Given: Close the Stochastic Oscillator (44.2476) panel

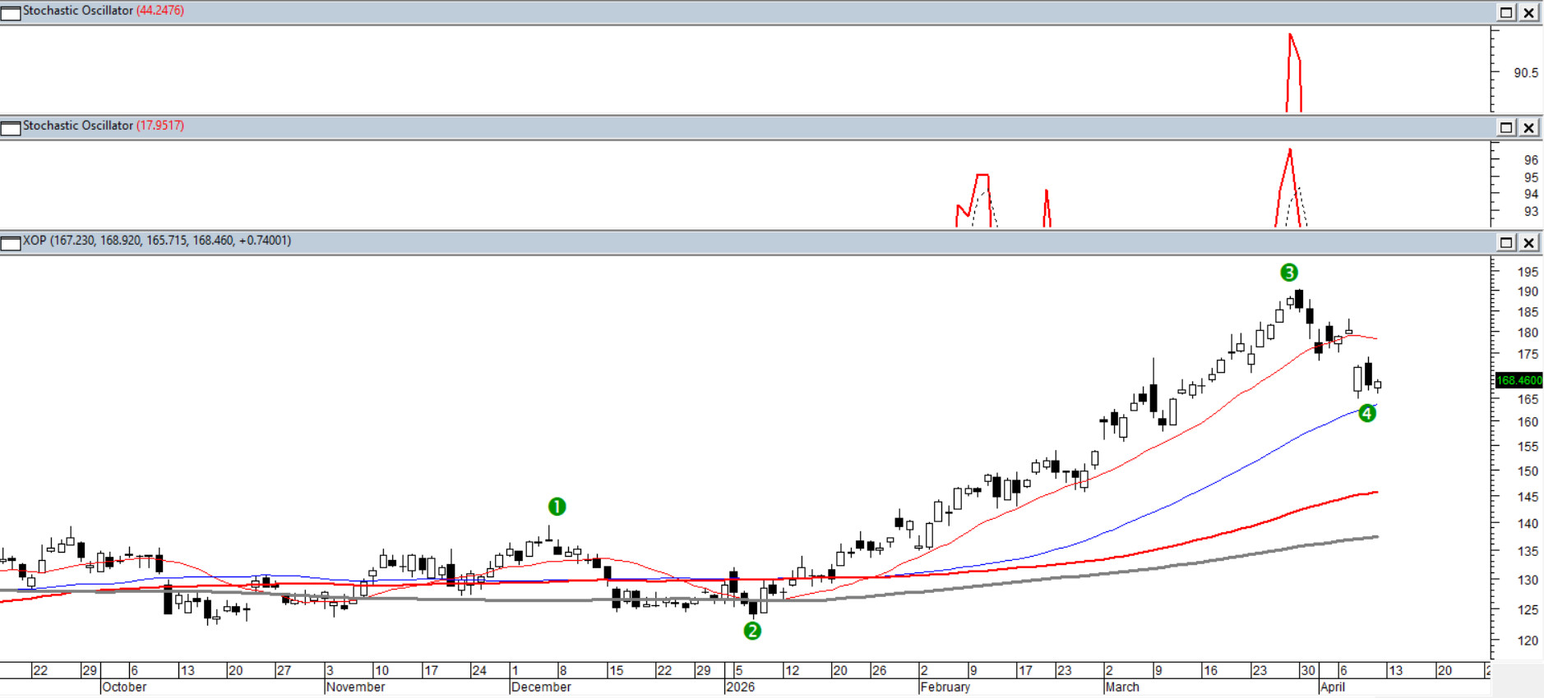Looking at the screenshot, I should click(x=1529, y=12).
